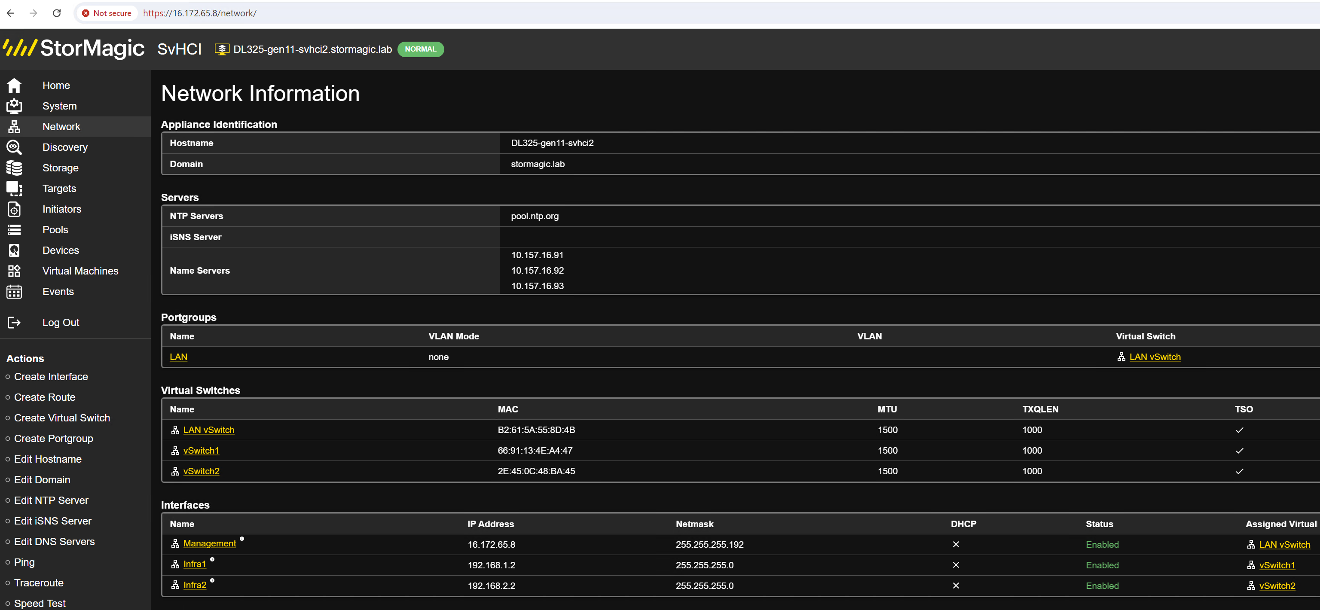The image size is (1320, 610).
Task: Choose Edit iSNS Server action
Action: [53, 522]
